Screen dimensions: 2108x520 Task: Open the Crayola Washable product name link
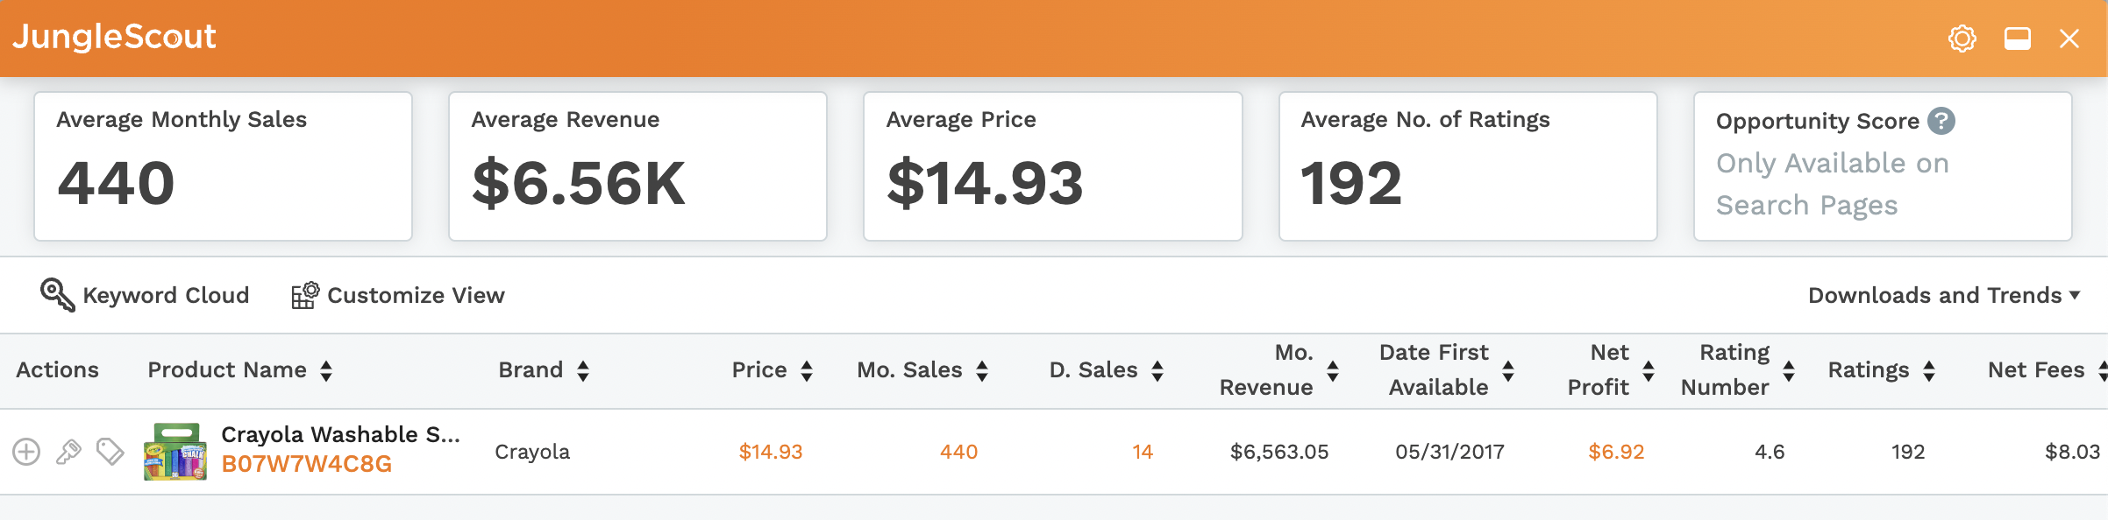[340, 434]
